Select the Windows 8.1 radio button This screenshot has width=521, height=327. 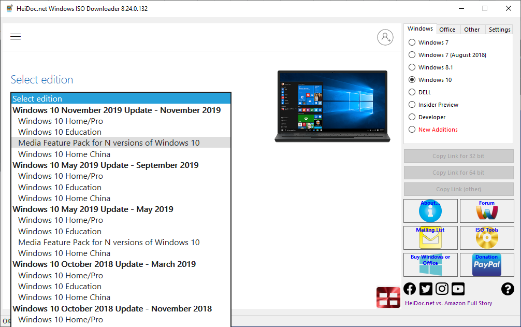tap(412, 67)
